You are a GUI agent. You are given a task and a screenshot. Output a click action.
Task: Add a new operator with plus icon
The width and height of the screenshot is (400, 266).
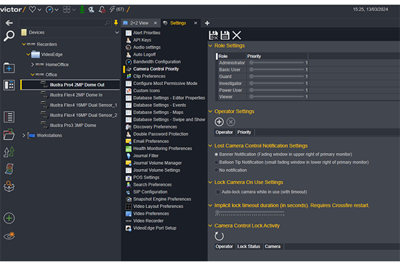(x=219, y=122)
